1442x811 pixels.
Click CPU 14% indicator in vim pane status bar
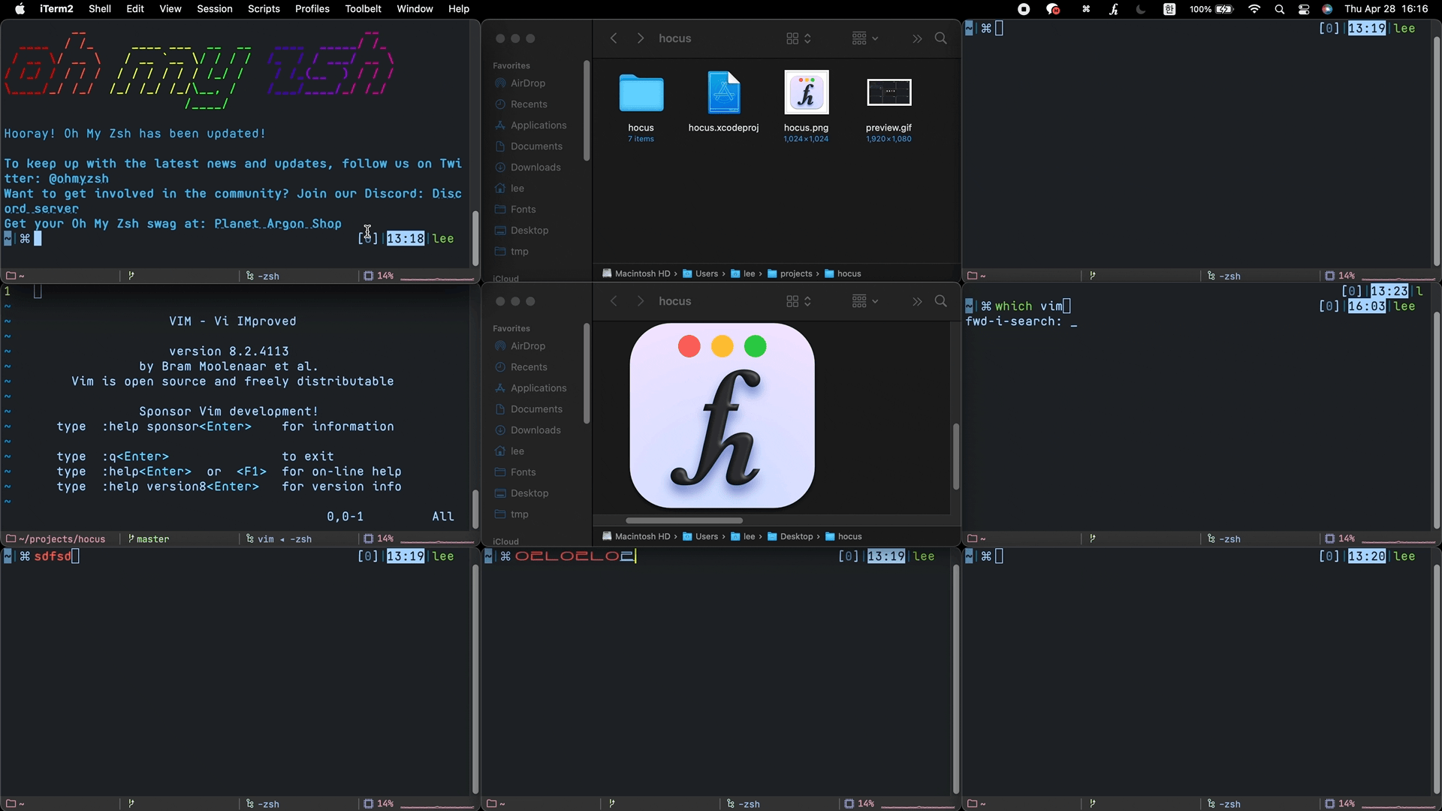pos(379,539)
